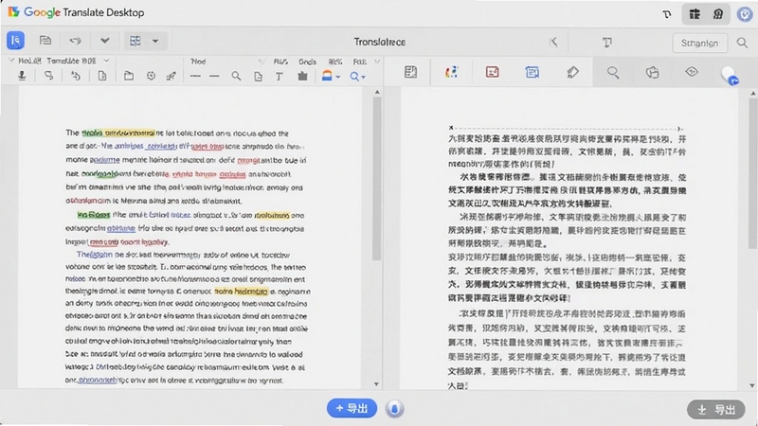The image size is (758, 426).
Task: Click the undo arrow in top toolbar
Action: tap(75, 41)
